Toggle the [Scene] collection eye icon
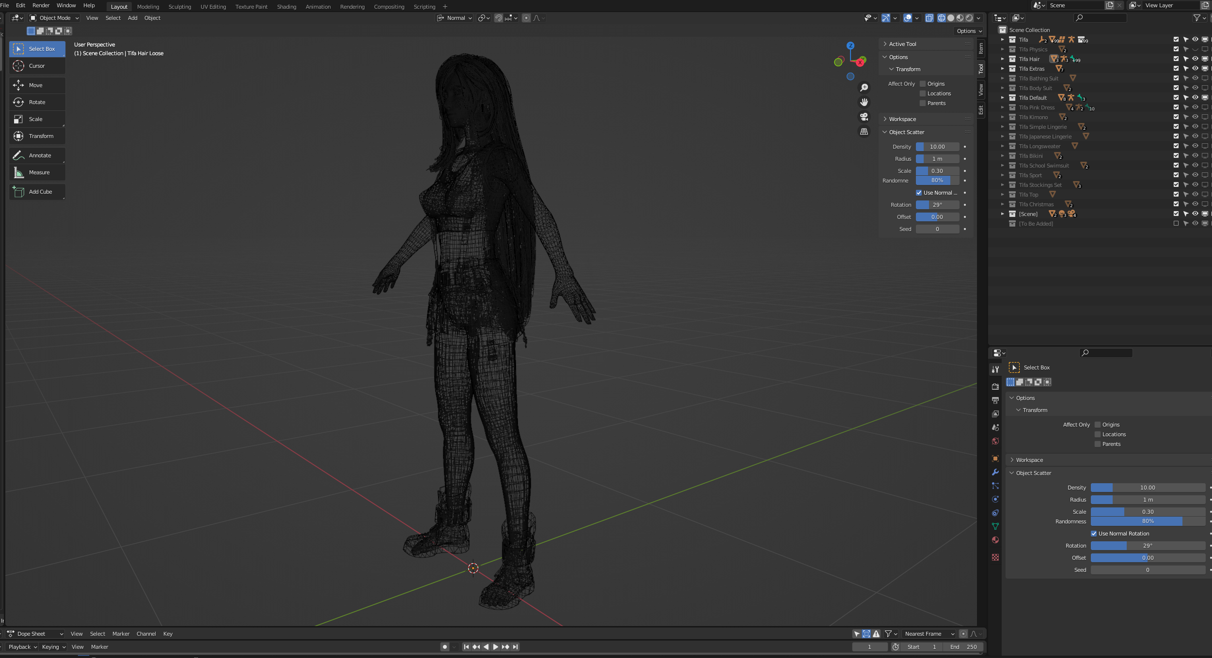1212x658 pixels. coord(1195,214)
